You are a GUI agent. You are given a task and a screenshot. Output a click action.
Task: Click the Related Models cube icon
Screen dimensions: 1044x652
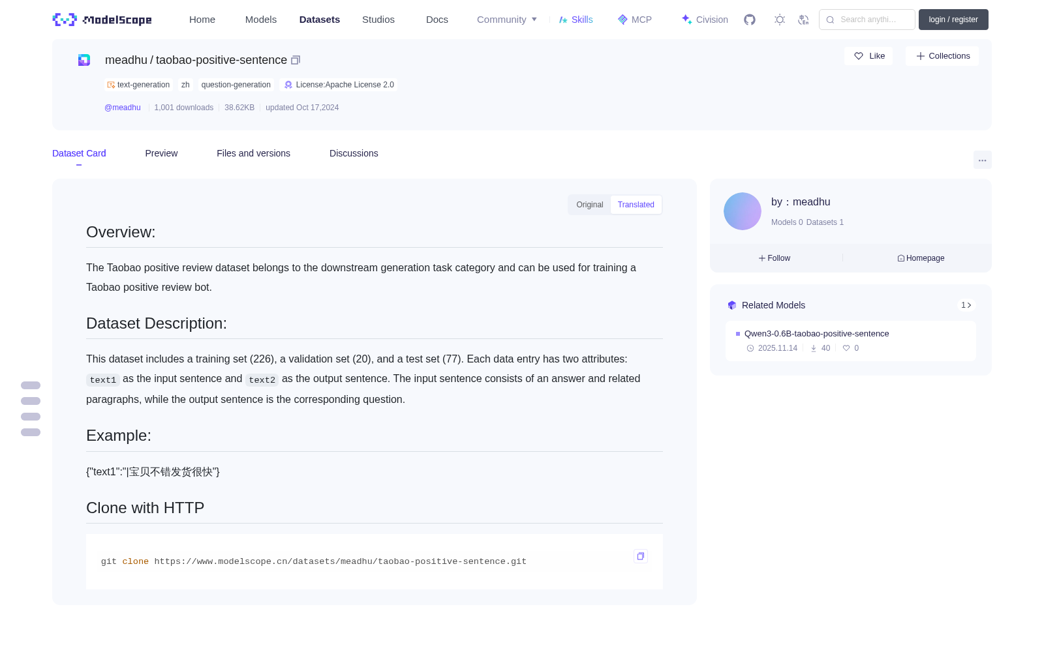(732, 305)
